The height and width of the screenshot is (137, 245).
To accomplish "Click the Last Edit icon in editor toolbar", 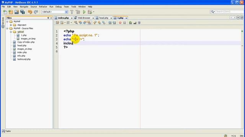I will point(57,23).
